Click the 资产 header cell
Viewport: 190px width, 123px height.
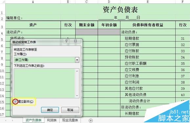[x=33, y=25]
